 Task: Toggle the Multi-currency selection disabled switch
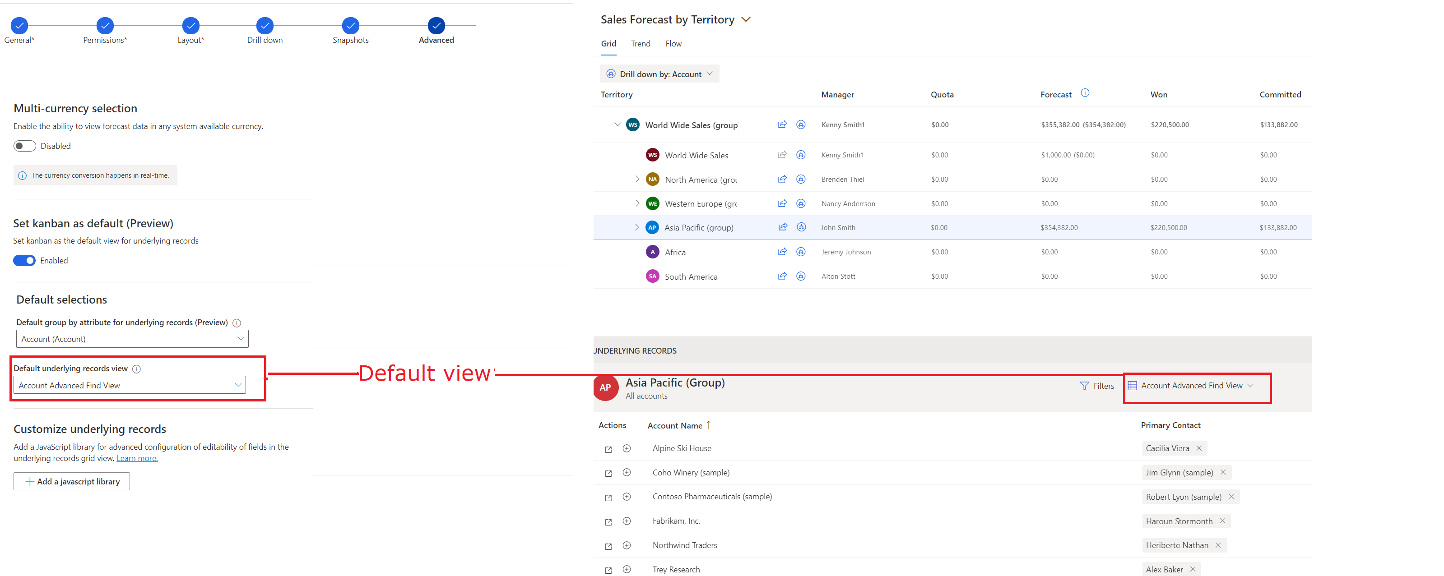click(x=25, y=145)
